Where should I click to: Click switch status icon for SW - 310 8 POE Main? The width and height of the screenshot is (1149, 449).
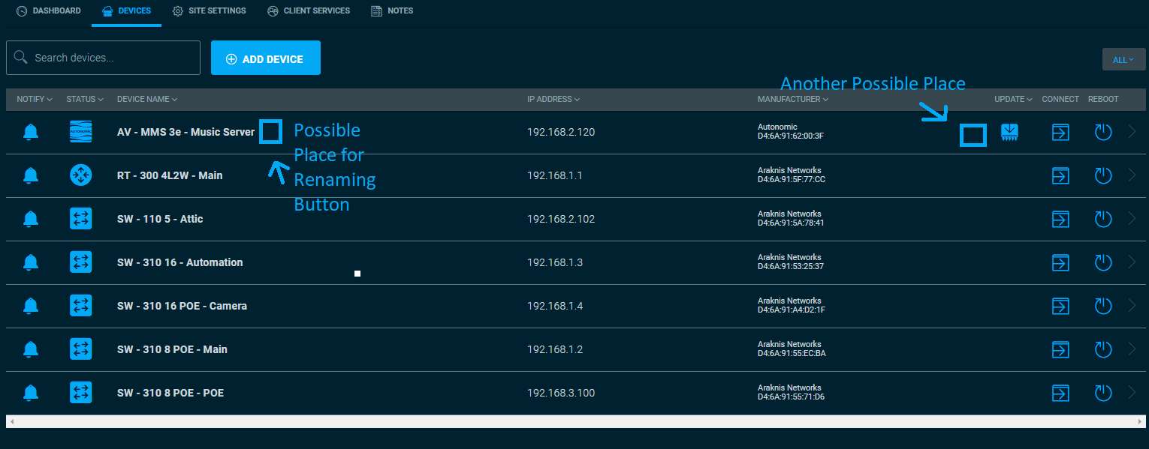click(80, 349)
